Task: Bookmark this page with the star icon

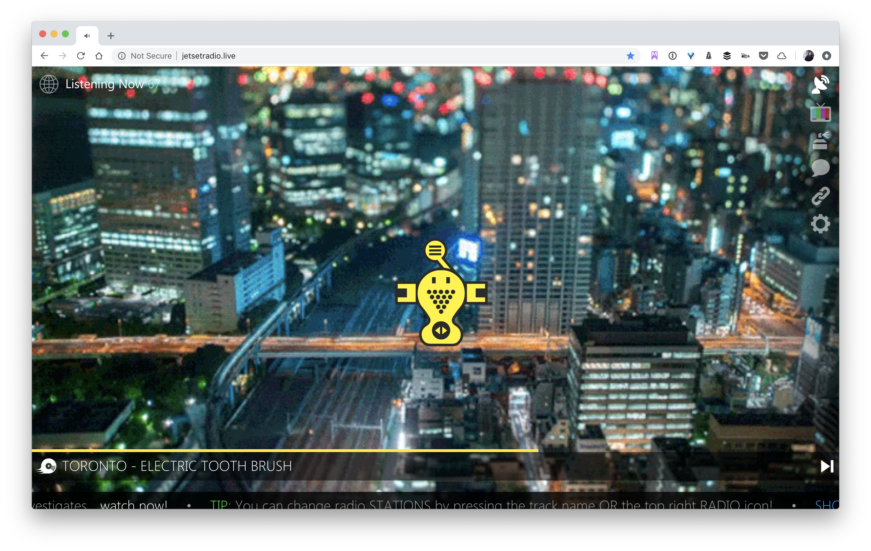Action: 631,56
